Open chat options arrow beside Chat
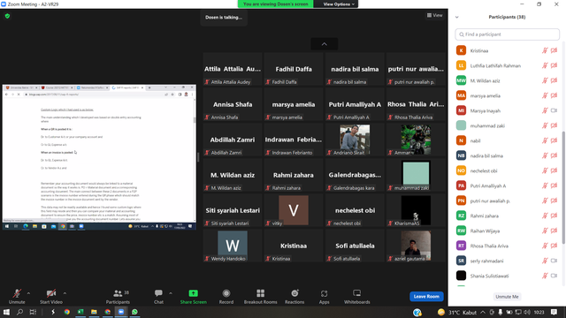Screen dimensions: 566x318 (171, 293)
